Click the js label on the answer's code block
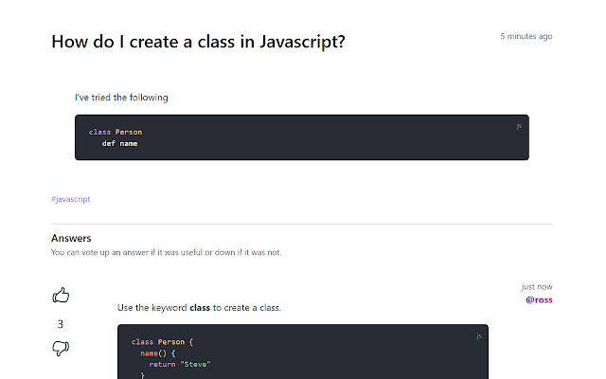Image resolution: width=606 pixels, height=379 pixels. pyautogui.click(x=479, y=335)
